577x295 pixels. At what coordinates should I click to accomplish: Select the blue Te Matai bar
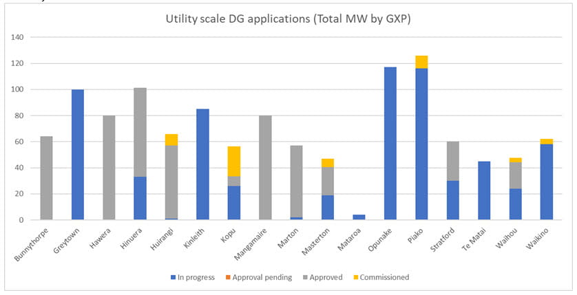484,190
